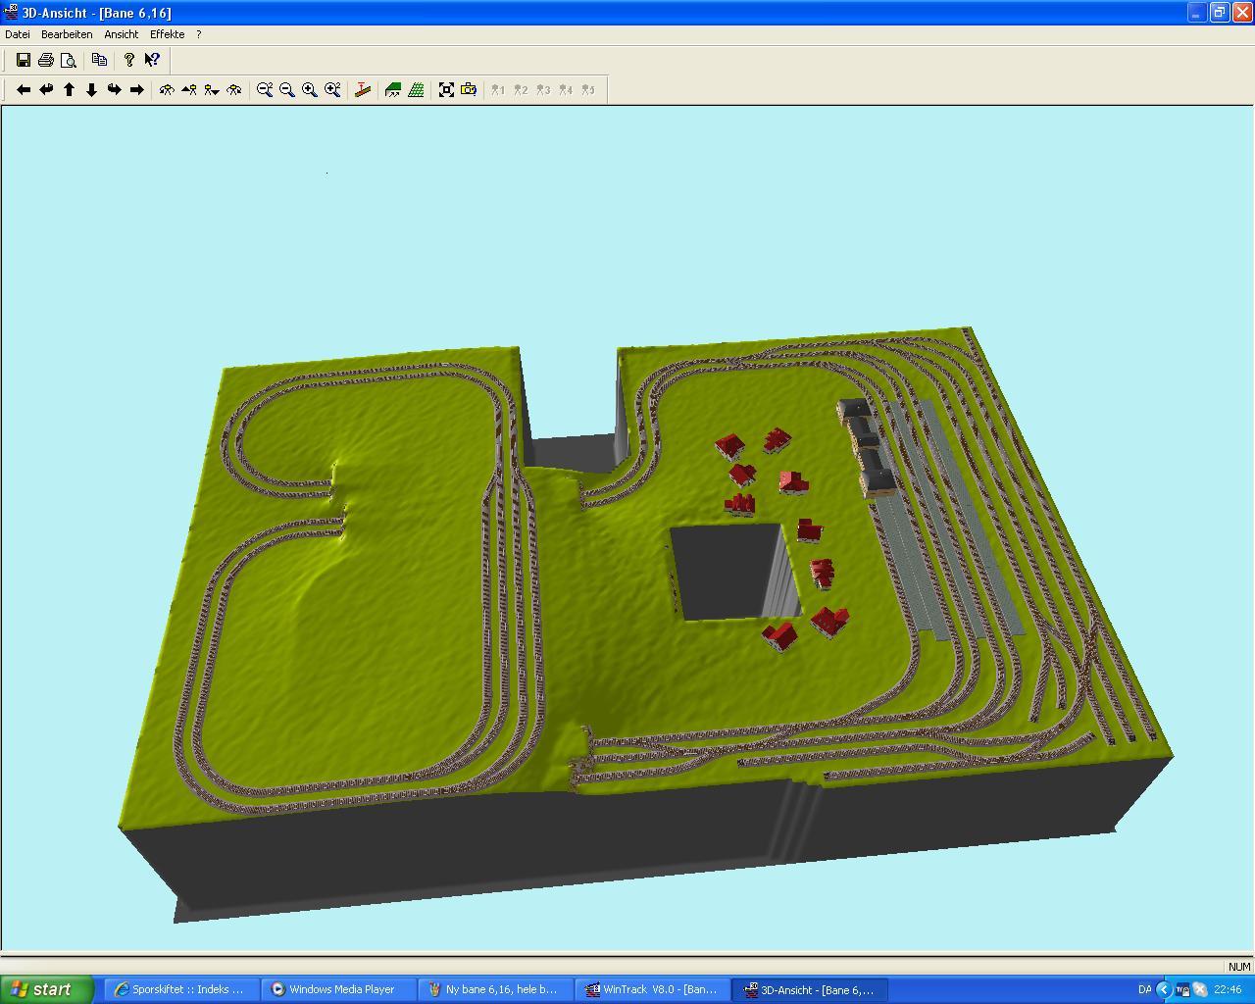Image resolution: width=1255 pixels, height=1004 pixels.
Task: Switch to WinTrack V8.0 taskbar window
Action: tap(653, 989)
